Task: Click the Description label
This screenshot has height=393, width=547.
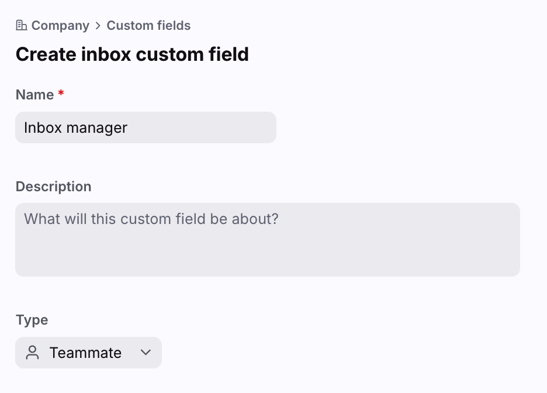Action: click(53, 187)
